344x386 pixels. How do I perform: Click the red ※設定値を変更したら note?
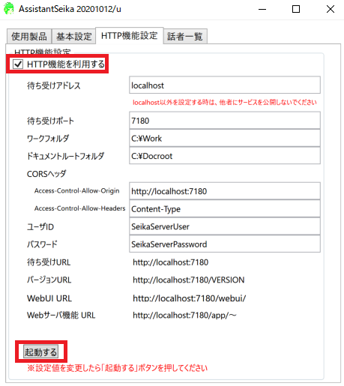point(117,368)
